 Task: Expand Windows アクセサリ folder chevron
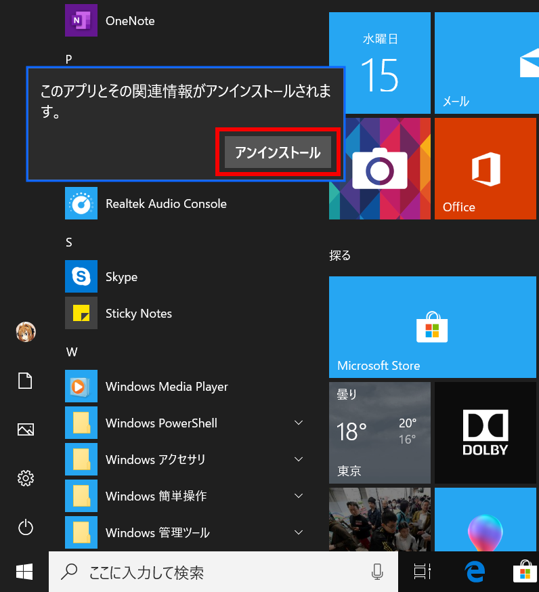coord(299,459)
